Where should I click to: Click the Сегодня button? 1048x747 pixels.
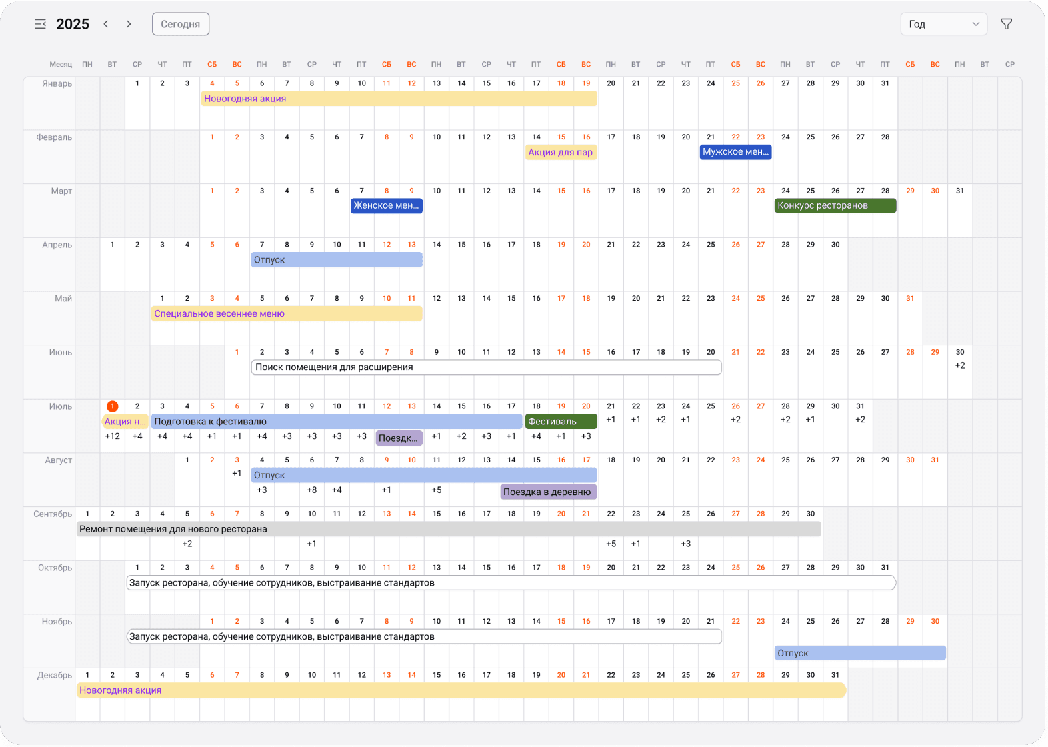[x=180, y=24]
